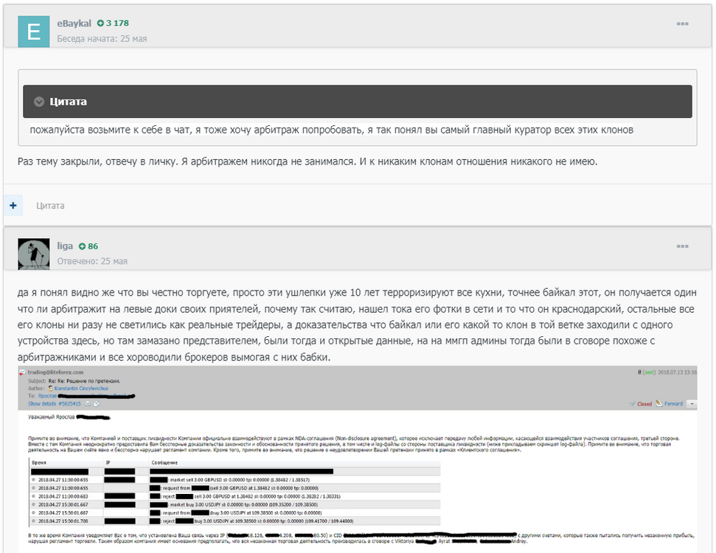Viewport: 716px width, 553px height.
Task: Open the options menu on liga's post
Action: coord(682,246)
